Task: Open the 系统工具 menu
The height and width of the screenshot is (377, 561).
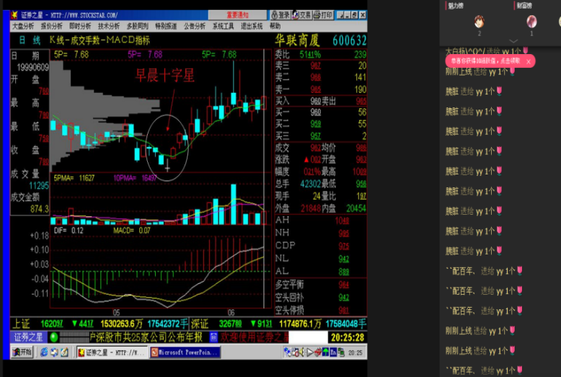Action: 223,25
